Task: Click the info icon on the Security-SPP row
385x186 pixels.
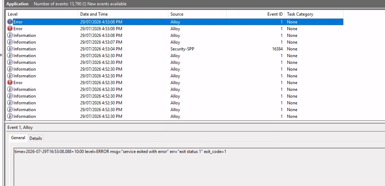Action: point(10,49)
